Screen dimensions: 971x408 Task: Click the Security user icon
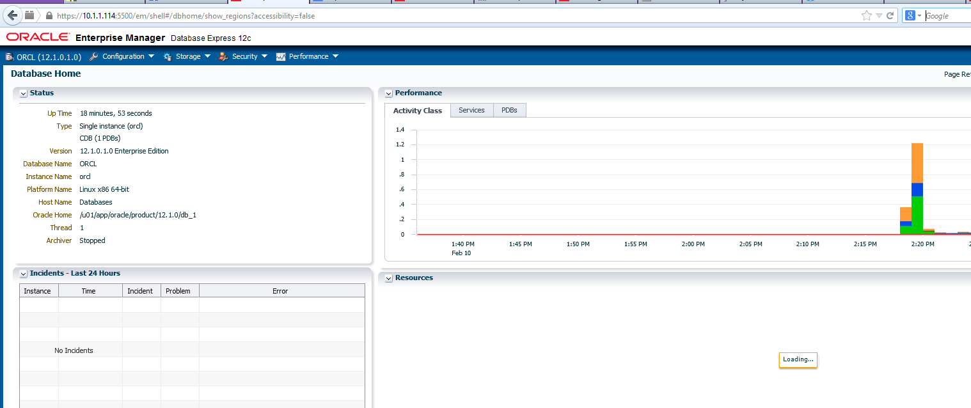click(223, 56)
